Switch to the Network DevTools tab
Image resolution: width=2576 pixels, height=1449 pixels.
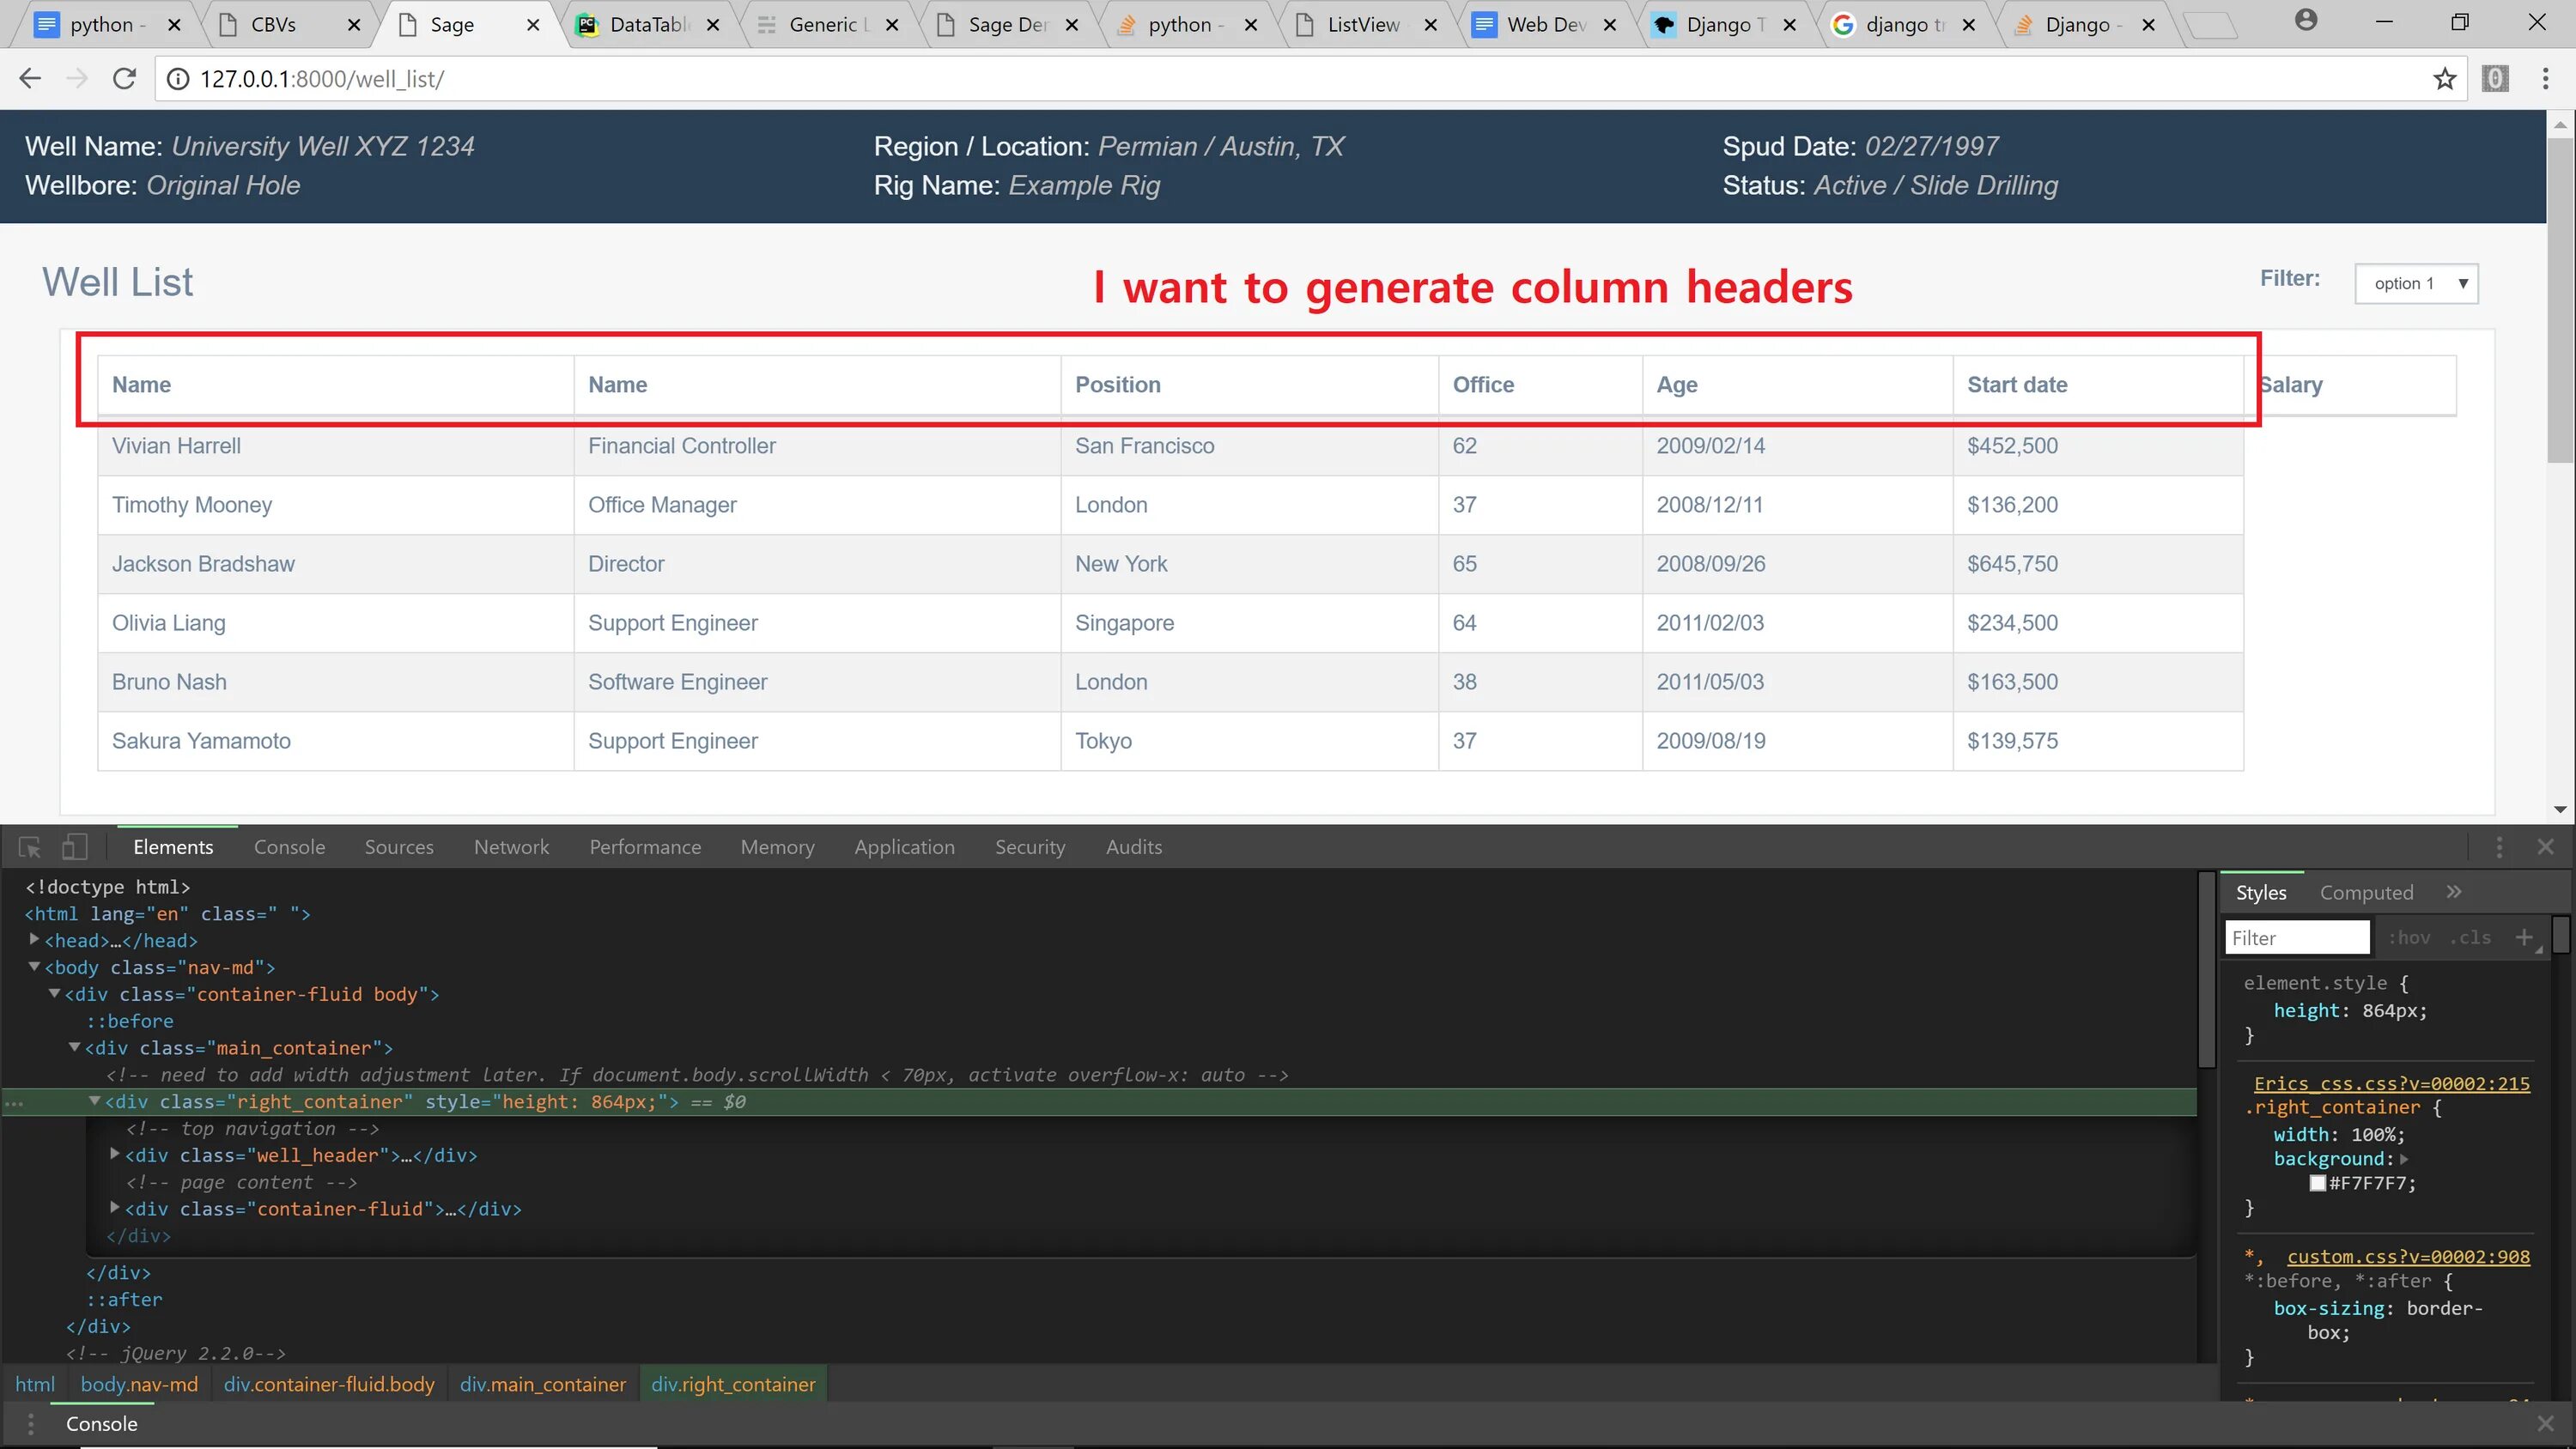point(511,847)
